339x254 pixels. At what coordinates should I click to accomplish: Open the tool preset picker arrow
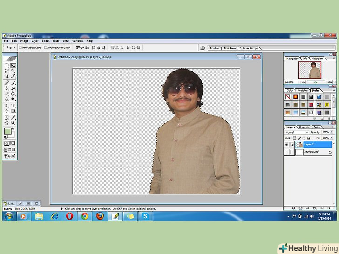click(14, 47)
